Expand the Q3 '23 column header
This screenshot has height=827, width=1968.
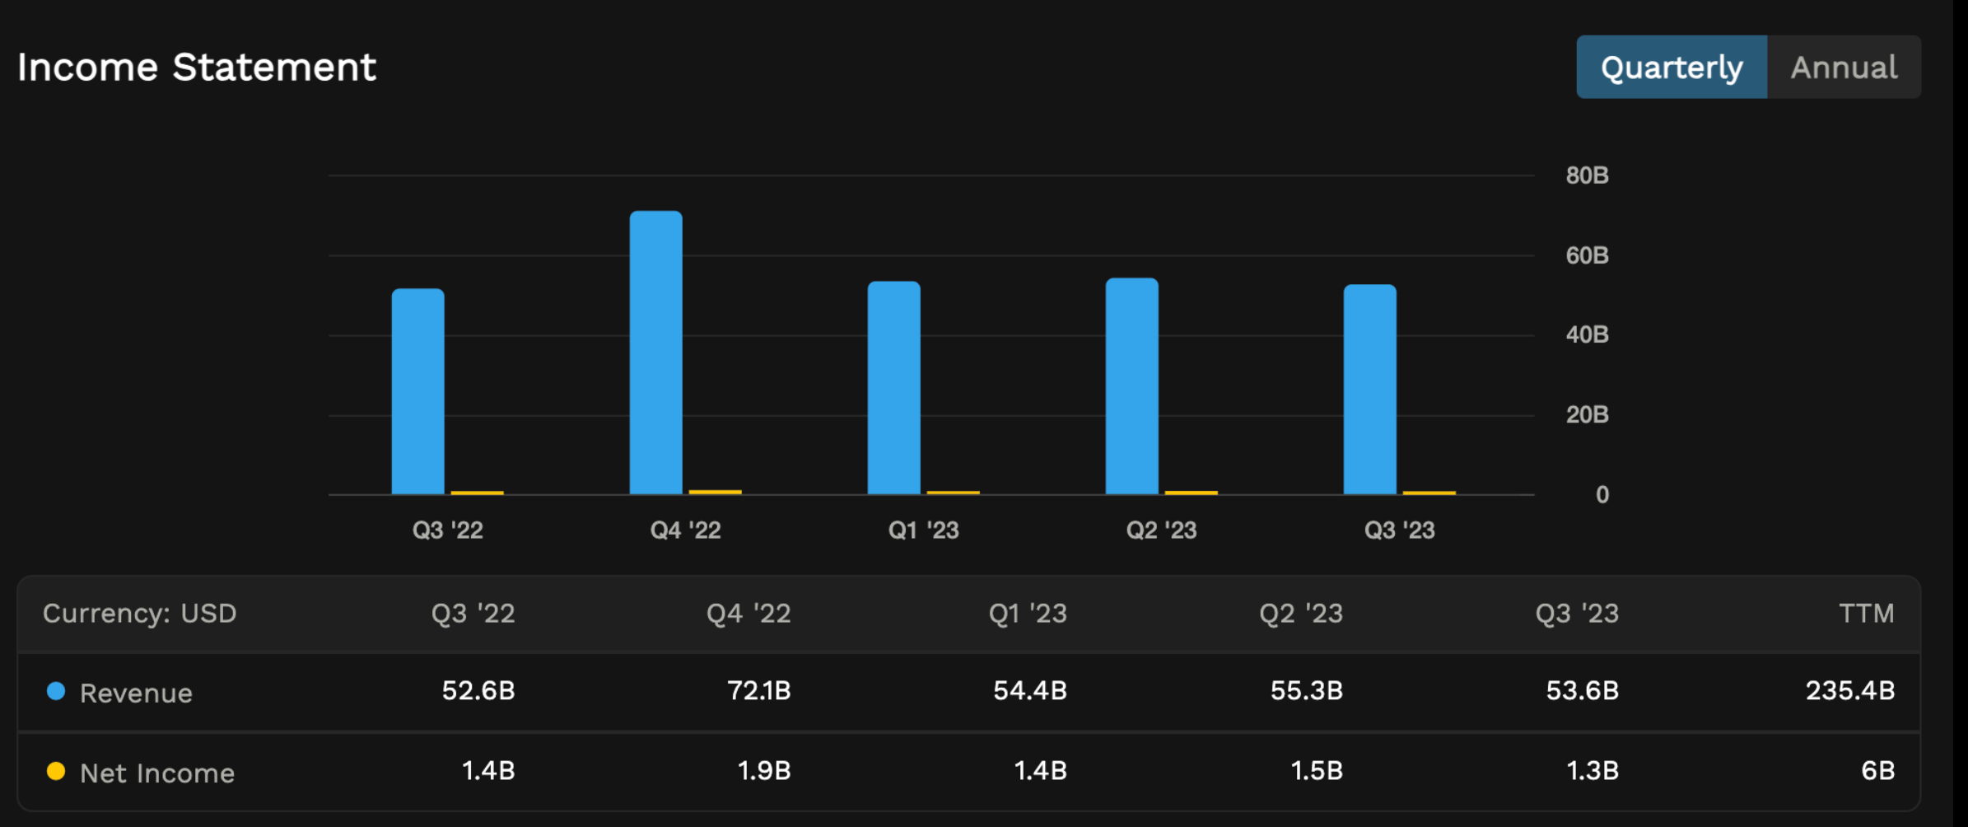point(1575,613)
